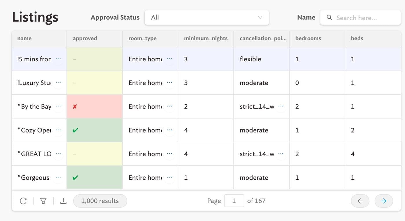Go to previous page with left arrow
This screenshot has width=405, height=221.
pyautogui.click(x=360, y=201)
